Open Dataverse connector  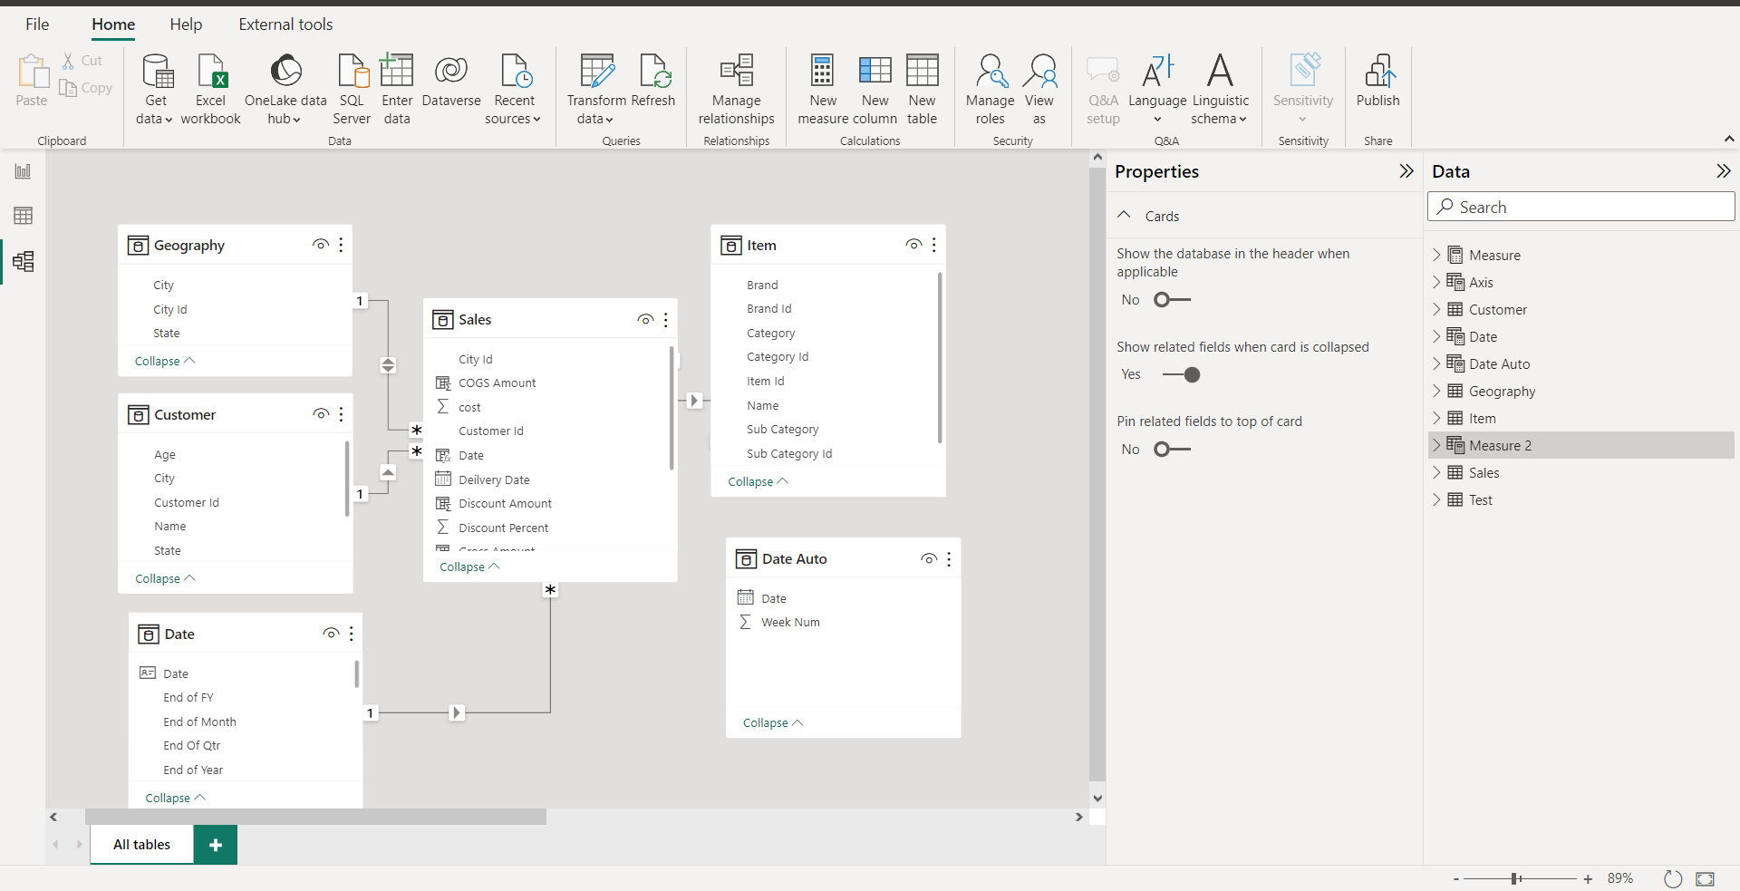pyautogui.click(x=451, y=80)
